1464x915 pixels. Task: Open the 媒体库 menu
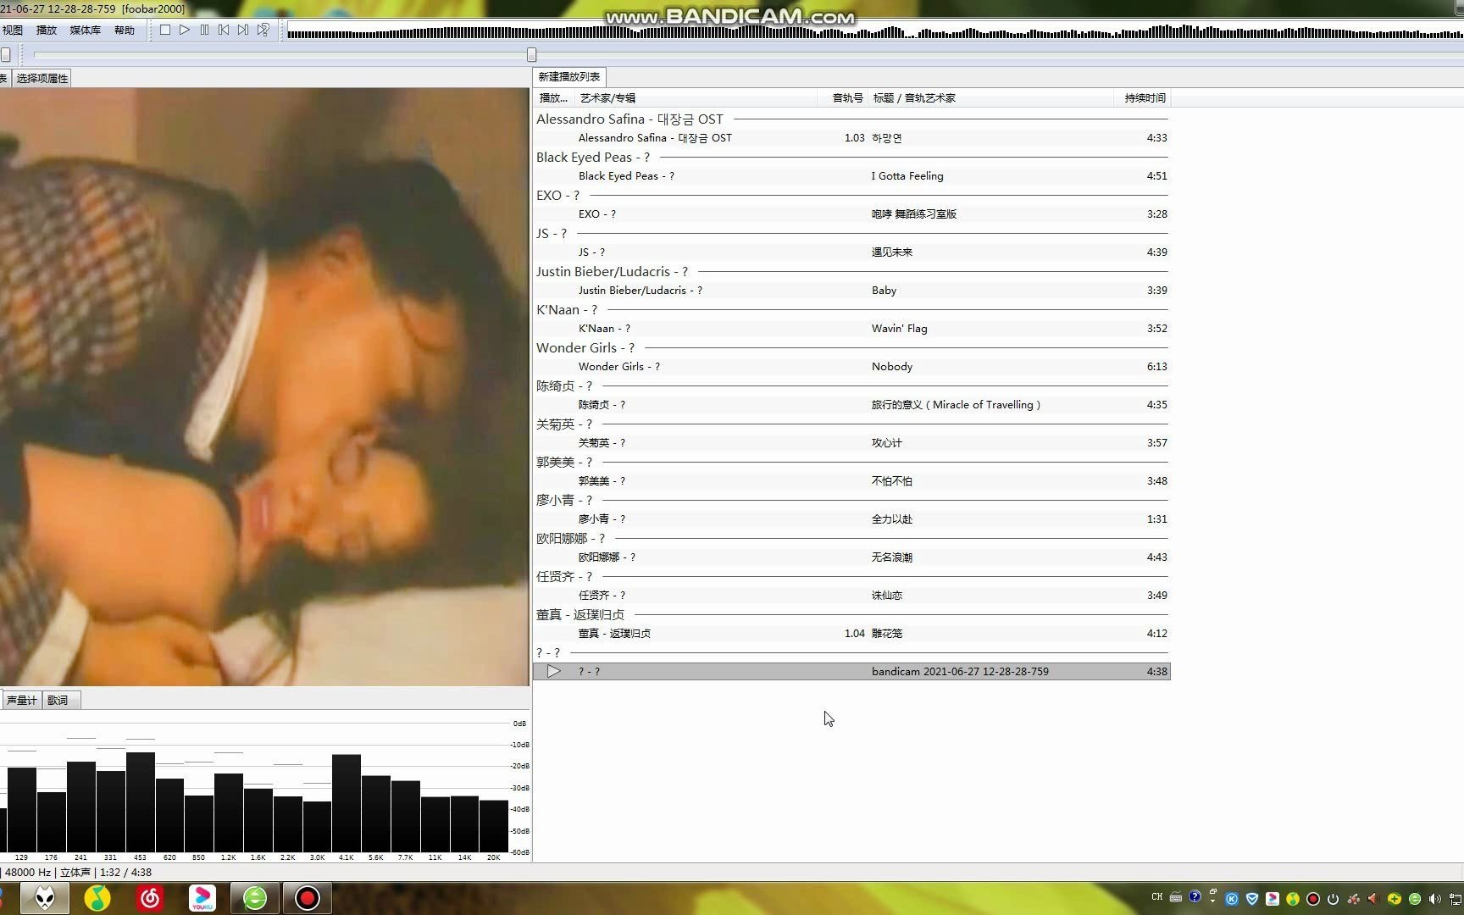click(85, 30)
